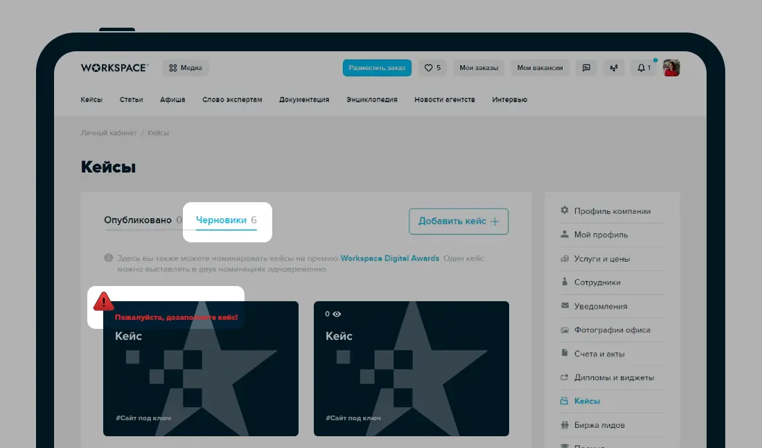Click the icon beside Услуги и цены
762x448 pixels.
pos(564,258)
